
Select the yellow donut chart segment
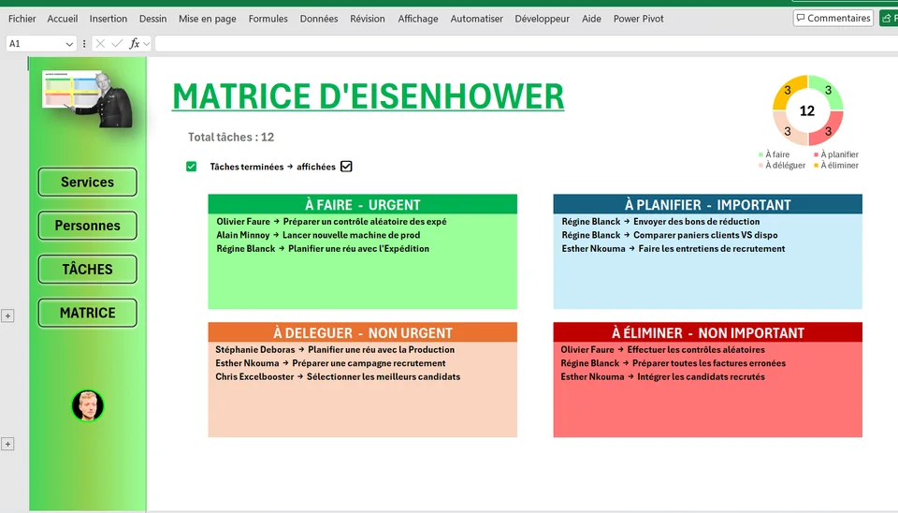pos(788,91)
